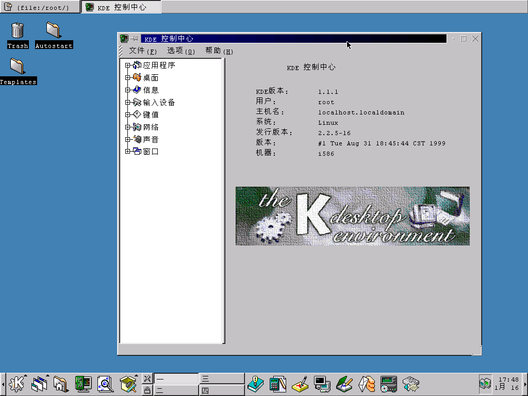Open the Autostart desktop folder
Screen dimensions: 528x396
click(x=54, y=36)
